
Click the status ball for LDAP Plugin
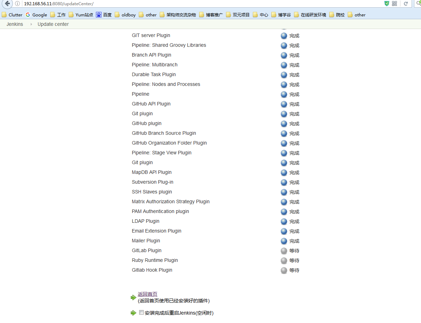pyautogui.click(x=284, y=221)
